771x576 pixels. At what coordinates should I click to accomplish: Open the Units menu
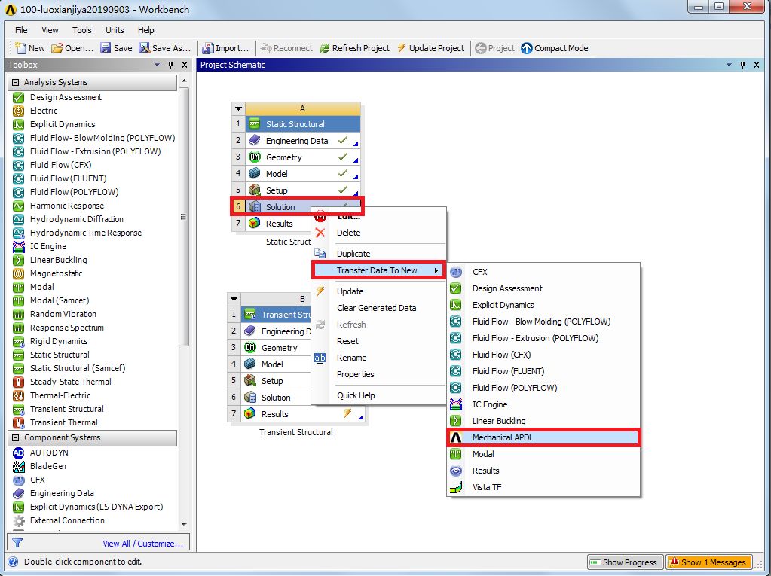[x=115, y=30]
